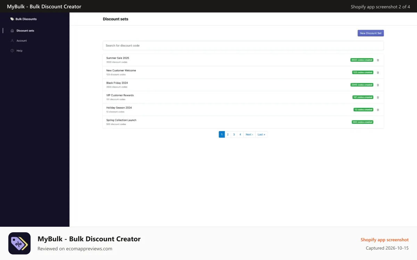Click the home icon beside Discount sets
Screen dimensions: 417x260
pos(12,31)
